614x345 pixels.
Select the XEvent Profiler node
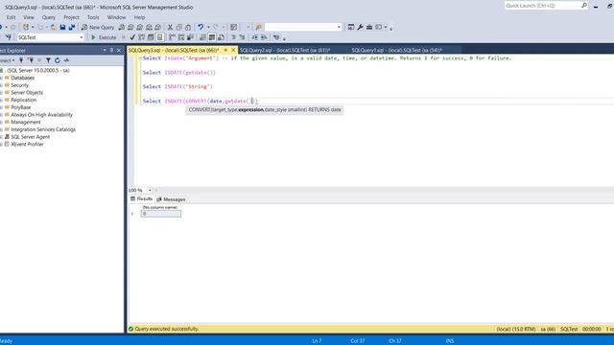coord(27,145)
